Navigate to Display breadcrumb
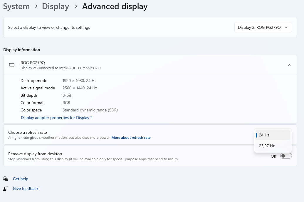304x202 pixels. coord(56,6)
